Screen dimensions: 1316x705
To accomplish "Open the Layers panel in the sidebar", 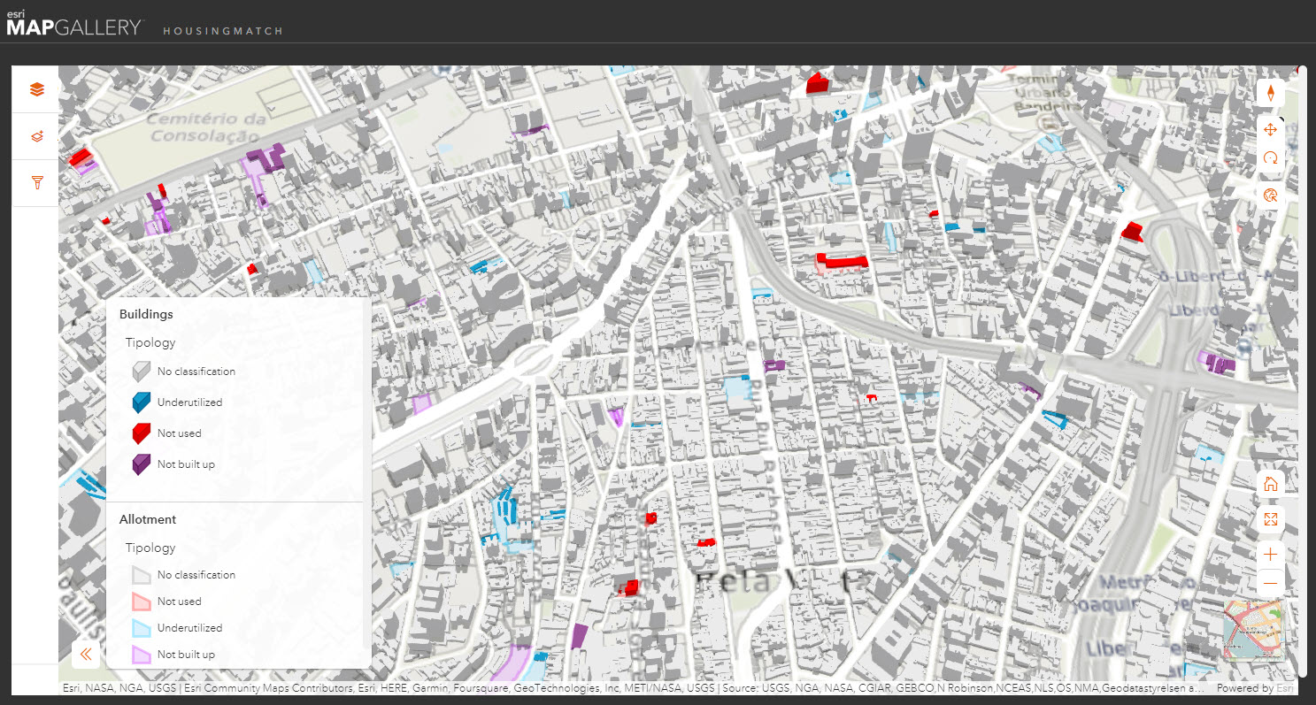I will 35,88.
